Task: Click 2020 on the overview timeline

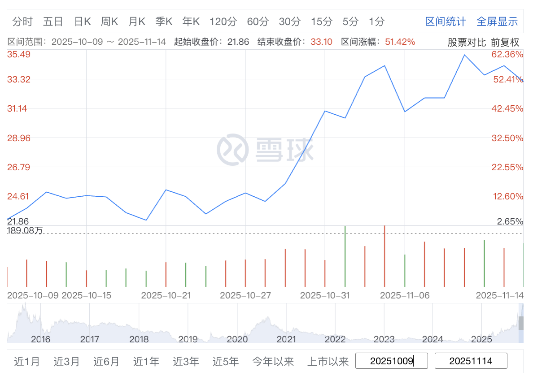Action: [x=237, y=339]
